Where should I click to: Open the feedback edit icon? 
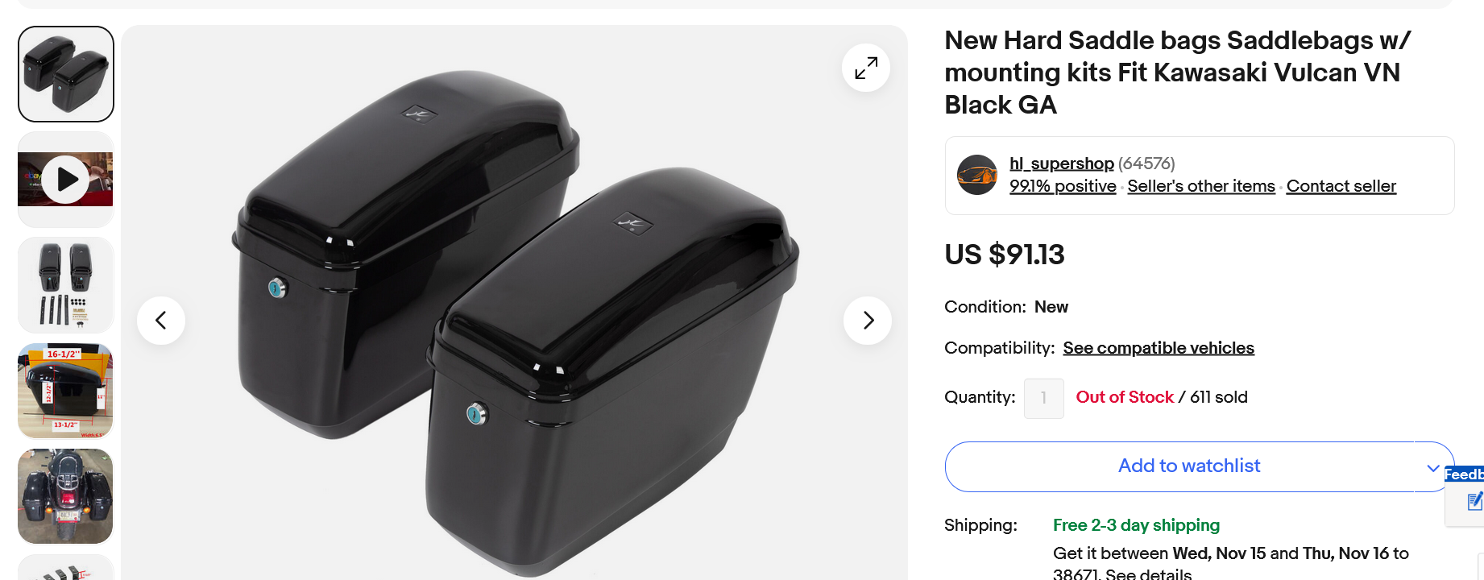[x=1474, y=502]
